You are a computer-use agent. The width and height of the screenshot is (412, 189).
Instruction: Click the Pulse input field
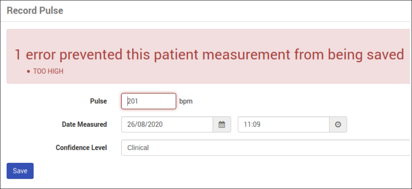(149, 101)
